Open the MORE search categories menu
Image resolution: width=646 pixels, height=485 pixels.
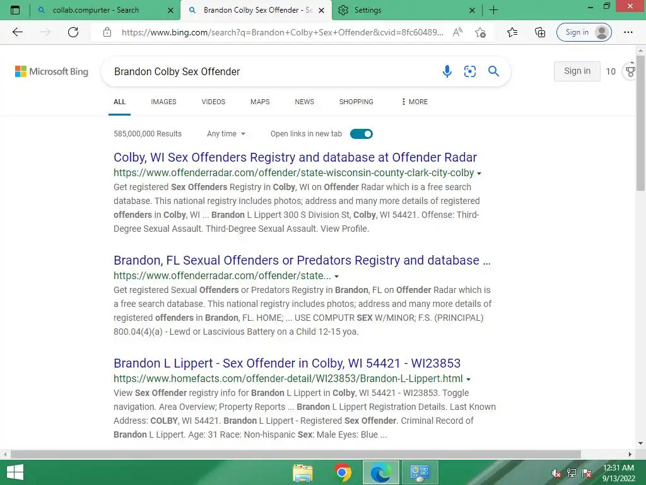pos(415,102)
